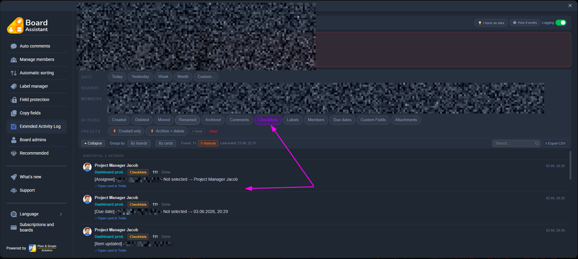
Task: Click the Refresh button
Action: point(208,143)
